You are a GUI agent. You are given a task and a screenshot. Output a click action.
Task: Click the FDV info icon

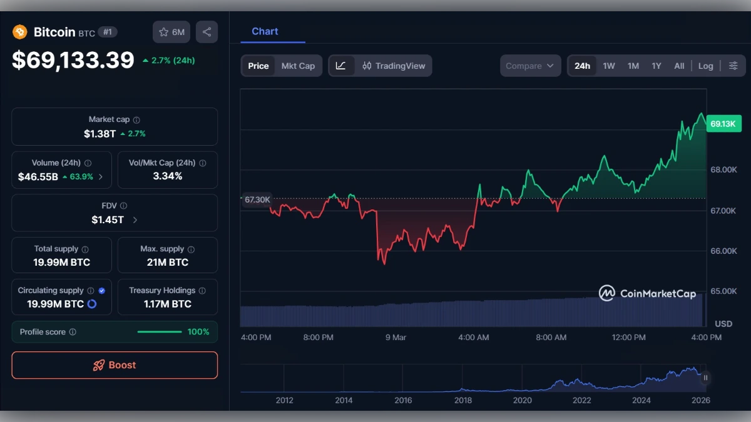coord(123,205)
